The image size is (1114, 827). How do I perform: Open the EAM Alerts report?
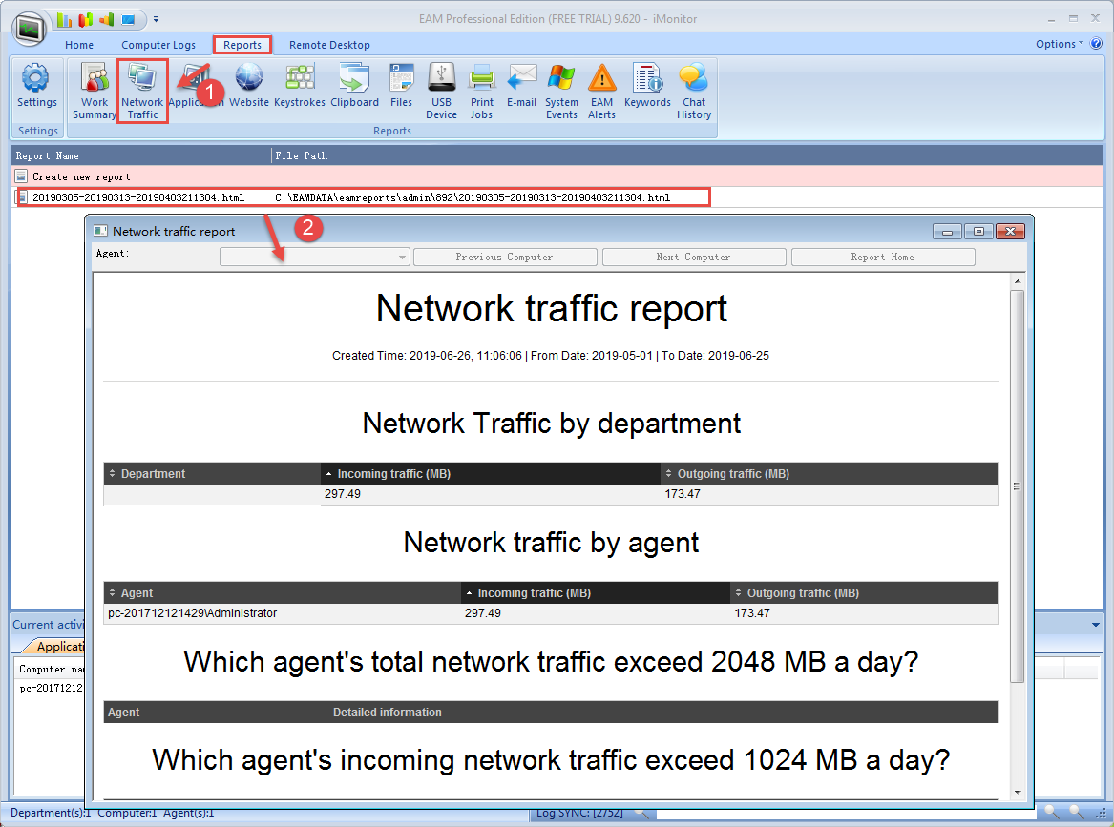point(601,92)
